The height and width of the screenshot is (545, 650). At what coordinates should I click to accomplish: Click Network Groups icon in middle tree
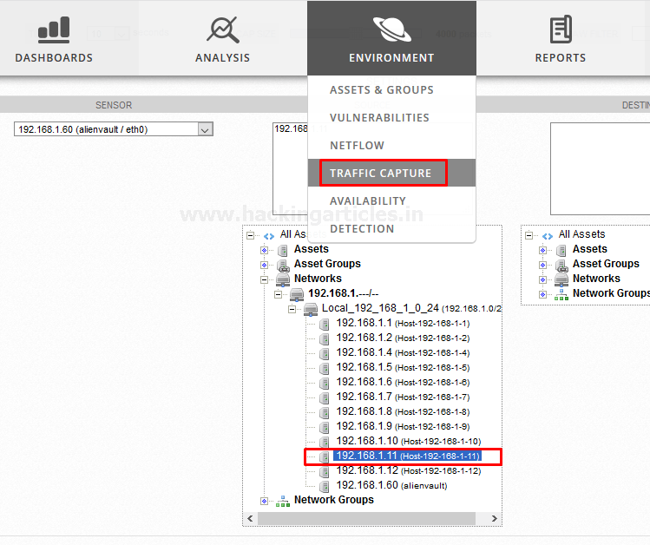pos(283,501)
